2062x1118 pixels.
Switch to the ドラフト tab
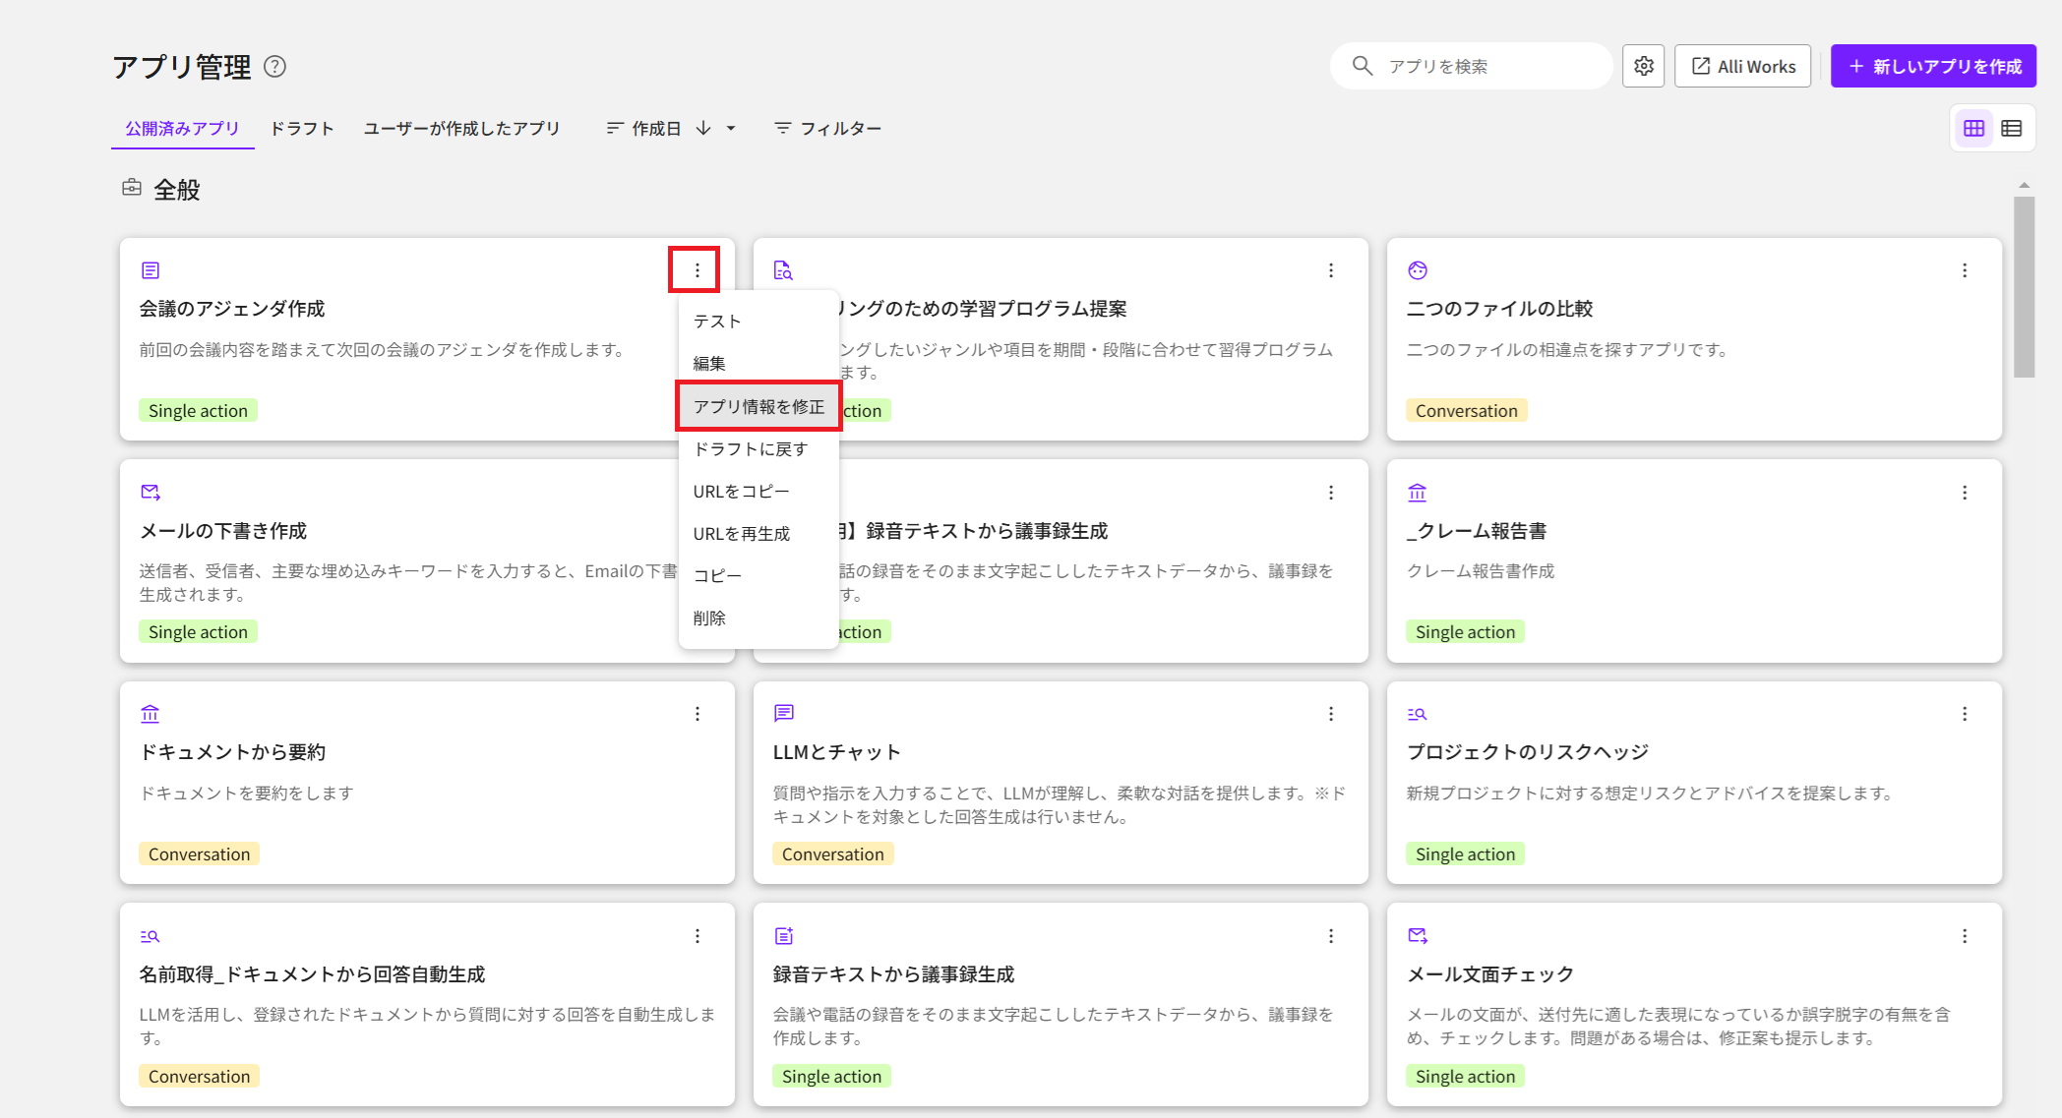[x=302, y=129]
